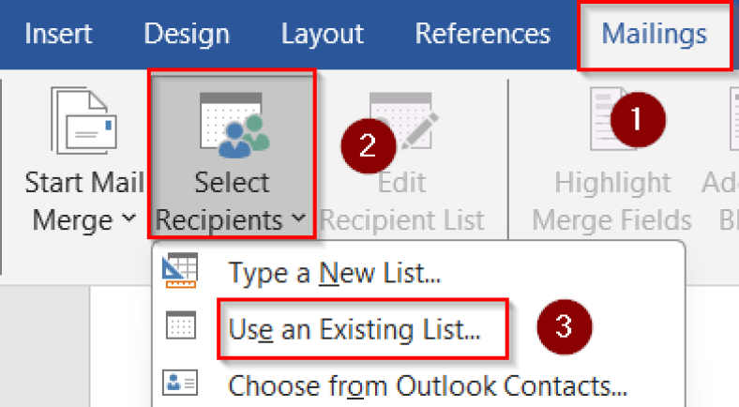The image size is (739, 407).
Task: Click the Highlight Merge Fields label
Action: (x=611, y=201)
